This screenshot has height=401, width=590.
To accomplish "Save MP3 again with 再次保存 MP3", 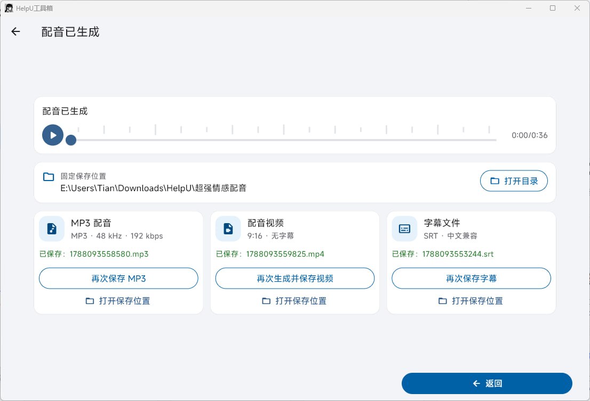I will (x=118, y=278).
